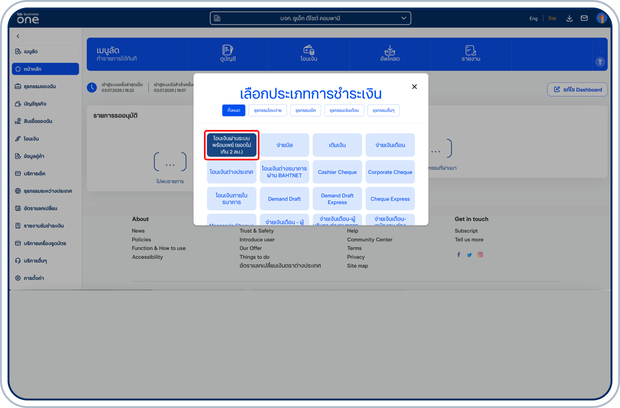620x408 pixels.
Task: Open the user profile avatar
Action: pyautogui.click(x=601, y=18)
